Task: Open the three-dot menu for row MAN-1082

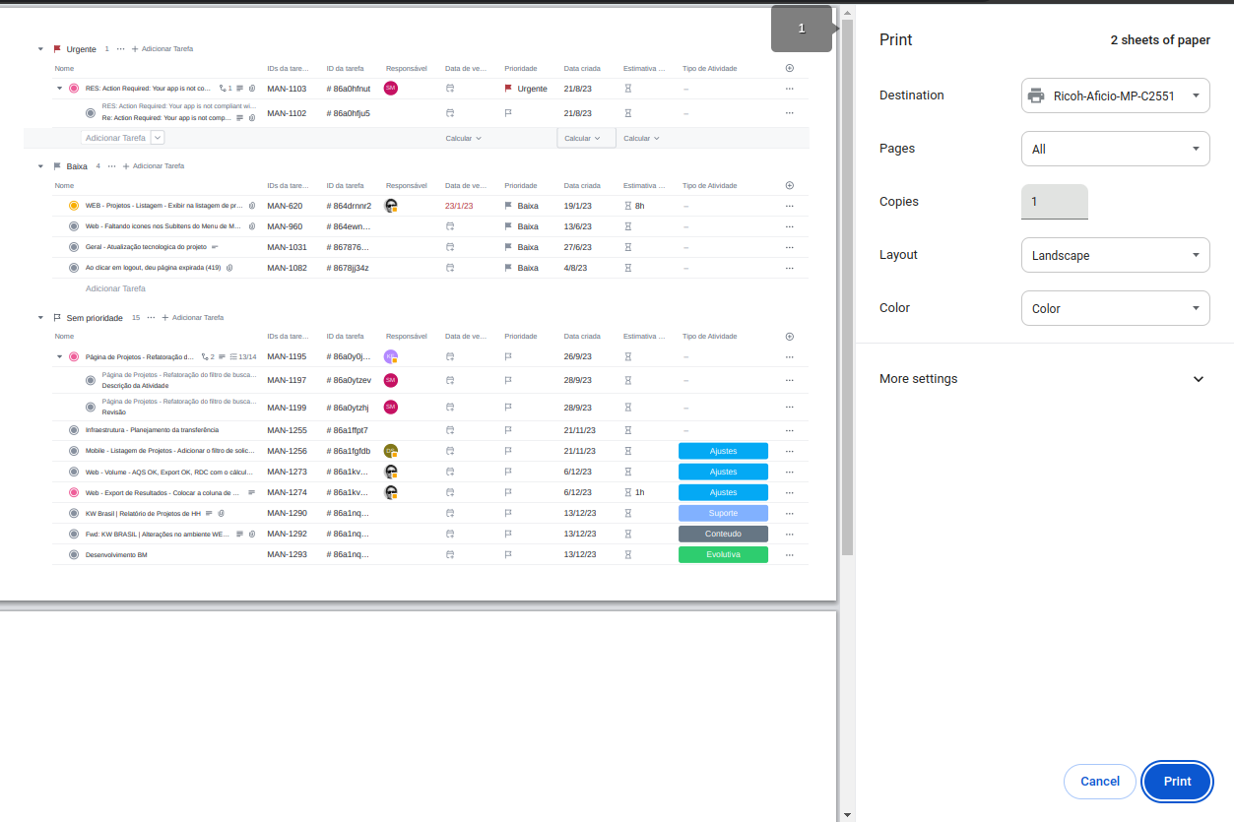Action: (789, 268)
